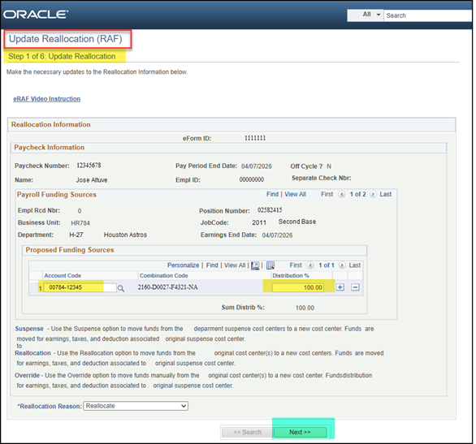Open the eRAF Video Instruction link
Screen dimensions: 476x444
47,99
